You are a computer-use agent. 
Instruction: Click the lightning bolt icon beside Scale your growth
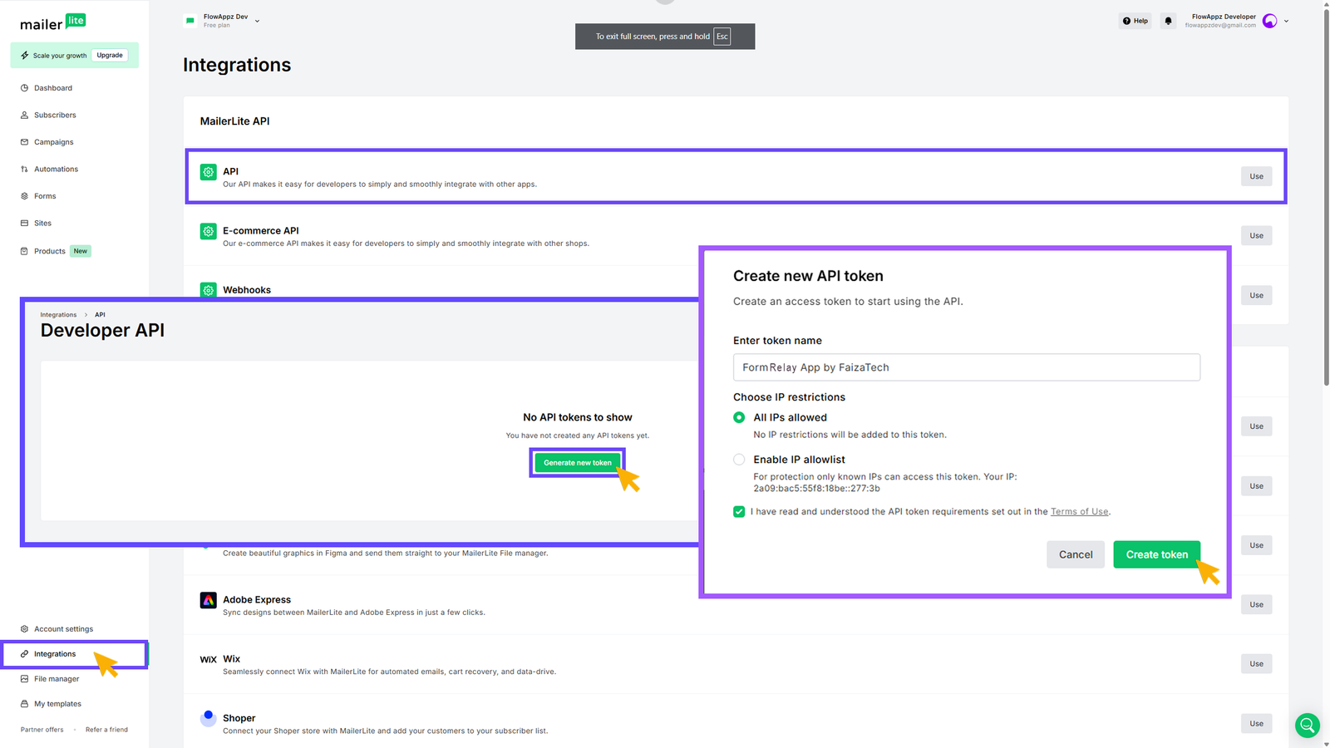click(25, 56)
